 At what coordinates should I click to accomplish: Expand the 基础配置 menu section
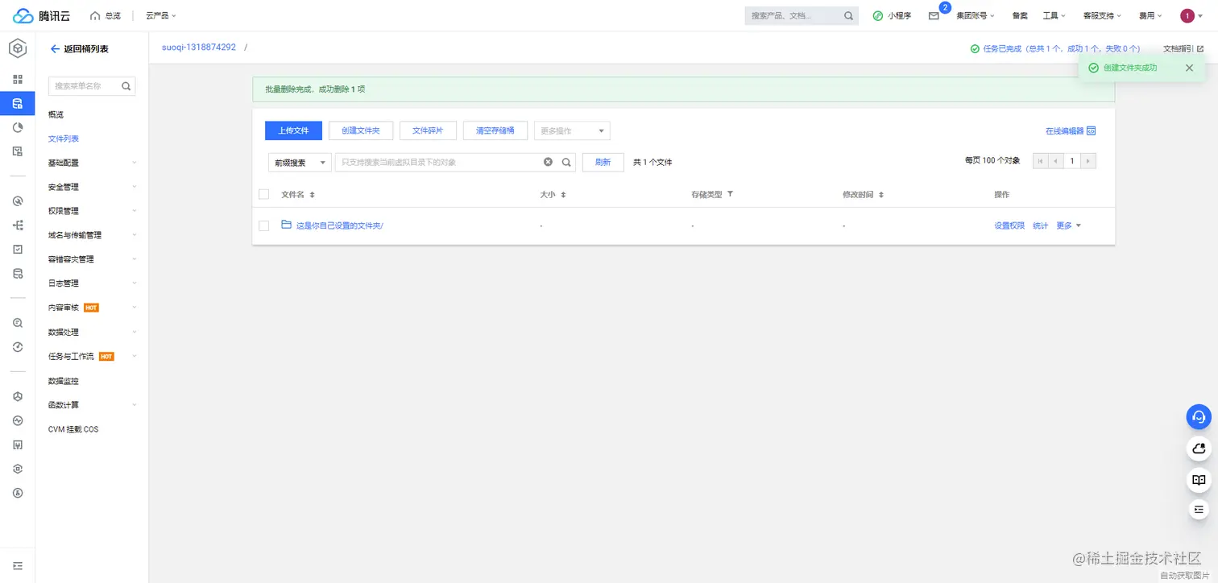pyautogui.click(x=92, y=163)
